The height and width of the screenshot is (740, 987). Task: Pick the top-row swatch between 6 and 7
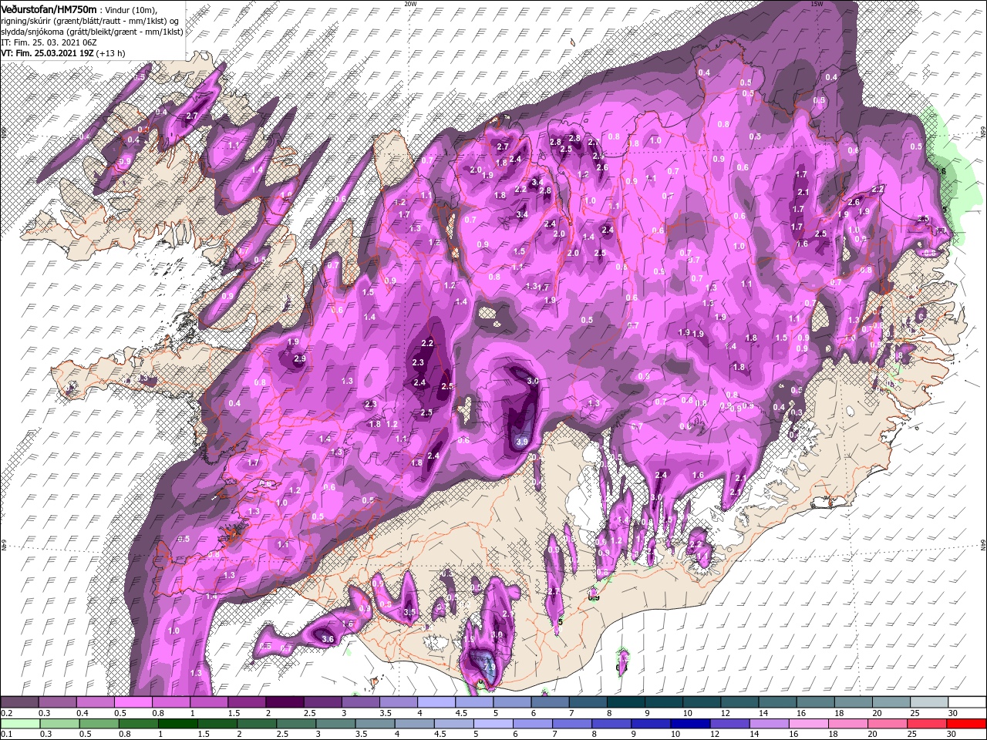[x=551, y=702]
